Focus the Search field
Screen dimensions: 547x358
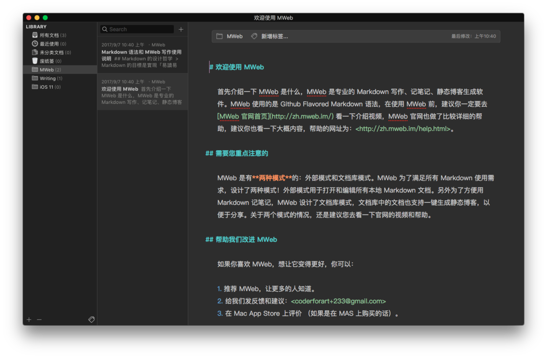[x=137, y=29]
